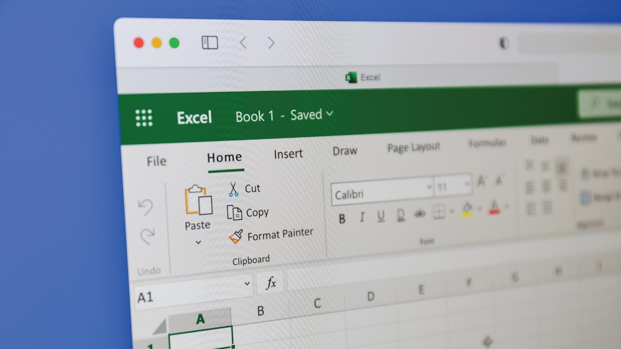Toggle bold formatting
The width and height of the screenshot is (621, 349).
pos(342,219)
